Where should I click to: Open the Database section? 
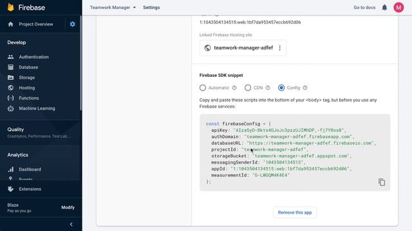click(x=28, y=67)
